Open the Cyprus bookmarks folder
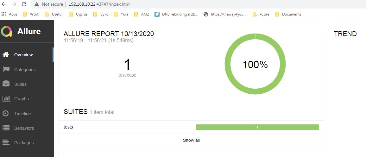The width and height of the screenshot is (366, 157). pos(78,14)
